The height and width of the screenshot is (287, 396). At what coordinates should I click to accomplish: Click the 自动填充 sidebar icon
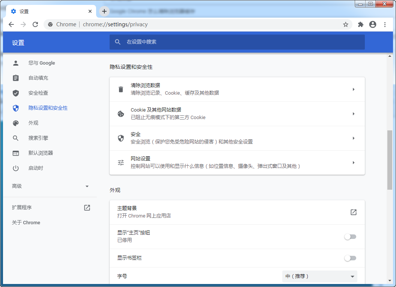15,78
